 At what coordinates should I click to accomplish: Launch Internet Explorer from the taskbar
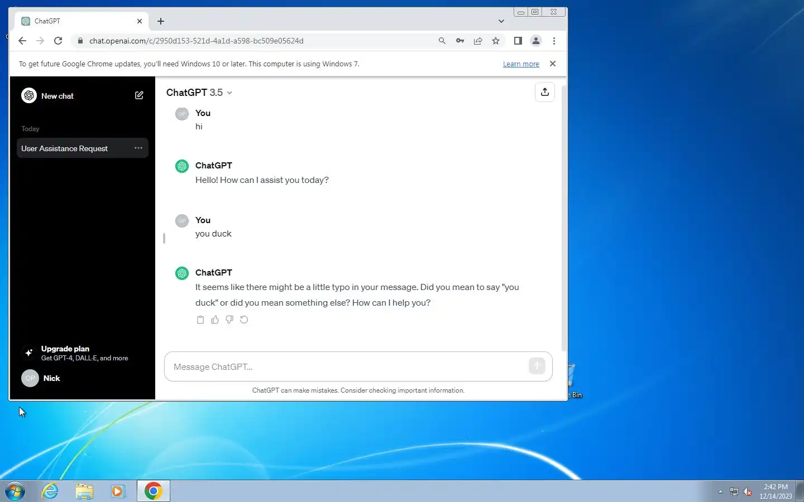(x=50, y=491)
